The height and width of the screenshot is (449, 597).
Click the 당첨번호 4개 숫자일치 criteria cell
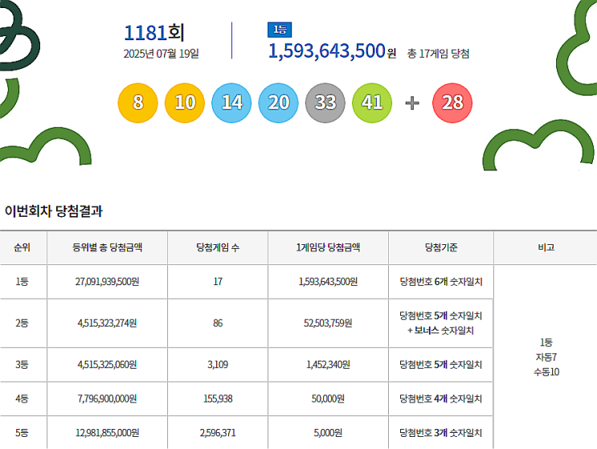(x=441, y=398)
